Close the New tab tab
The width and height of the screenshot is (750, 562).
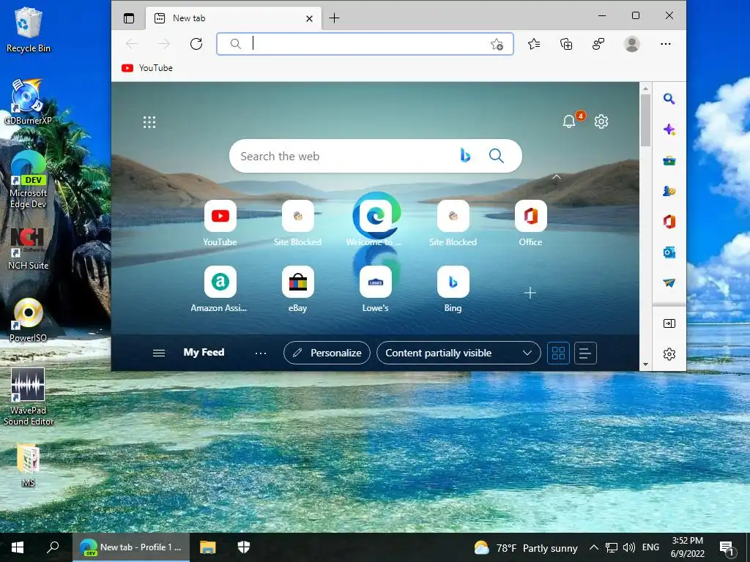coord(310,18)
